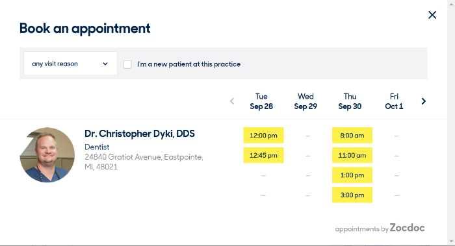
Task: Open Dr. Christopher Dyki, DDS name link
Action: click(x=140, y=134)
